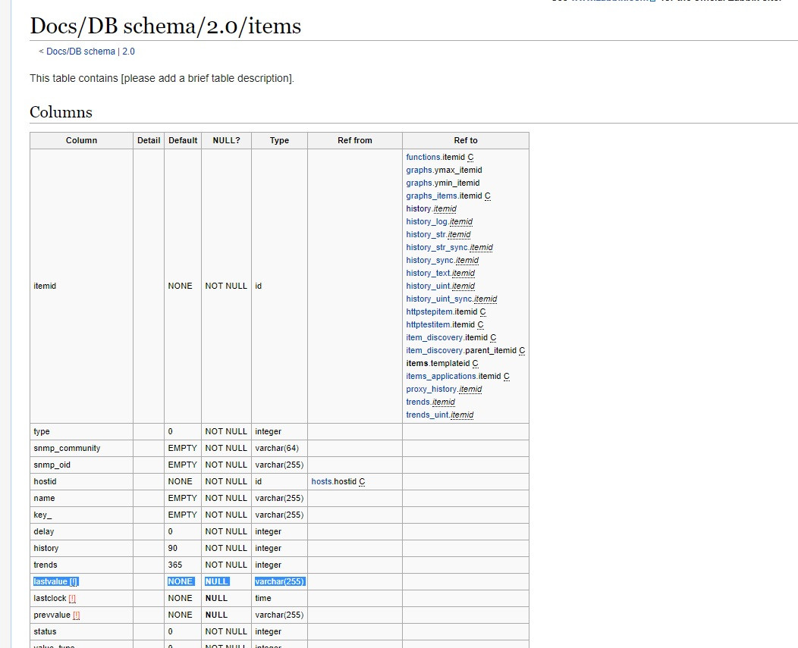Image resolution: width=798 pixels, height=648 pixels.
Task: Click the [!] marker next to lastvalue
Action: pos(74,581)
